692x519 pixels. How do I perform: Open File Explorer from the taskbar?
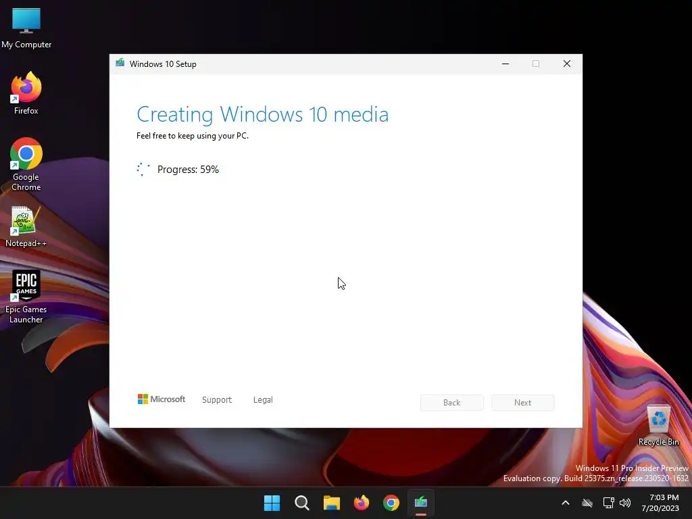click(331, 503)
